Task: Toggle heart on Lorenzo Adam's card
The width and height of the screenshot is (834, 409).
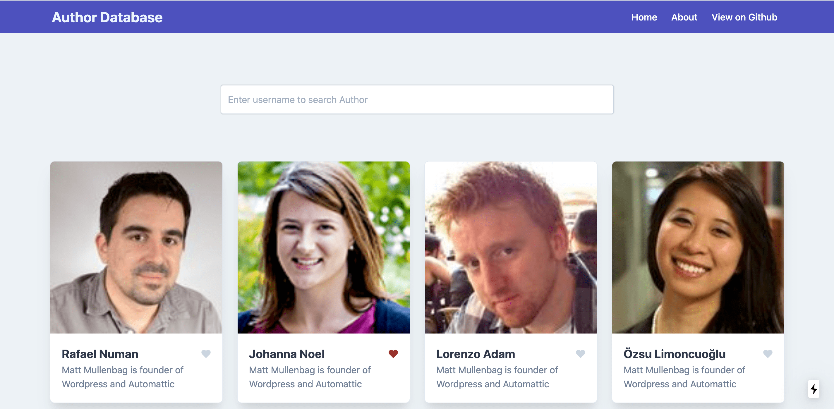Action: coord(581,354)
